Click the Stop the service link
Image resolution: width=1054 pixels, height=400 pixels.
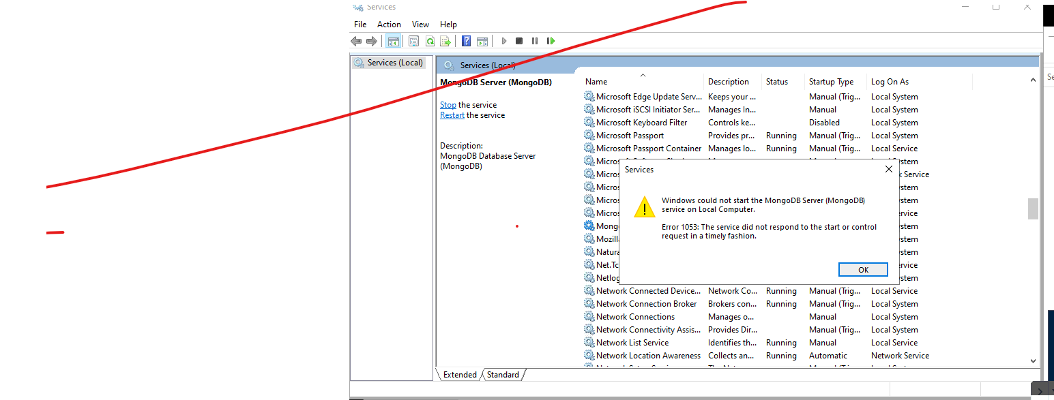[448, 105]
